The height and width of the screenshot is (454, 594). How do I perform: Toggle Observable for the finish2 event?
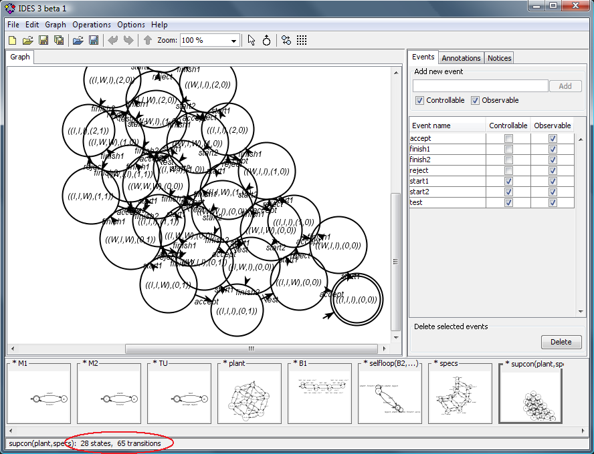tap(553, 160)
